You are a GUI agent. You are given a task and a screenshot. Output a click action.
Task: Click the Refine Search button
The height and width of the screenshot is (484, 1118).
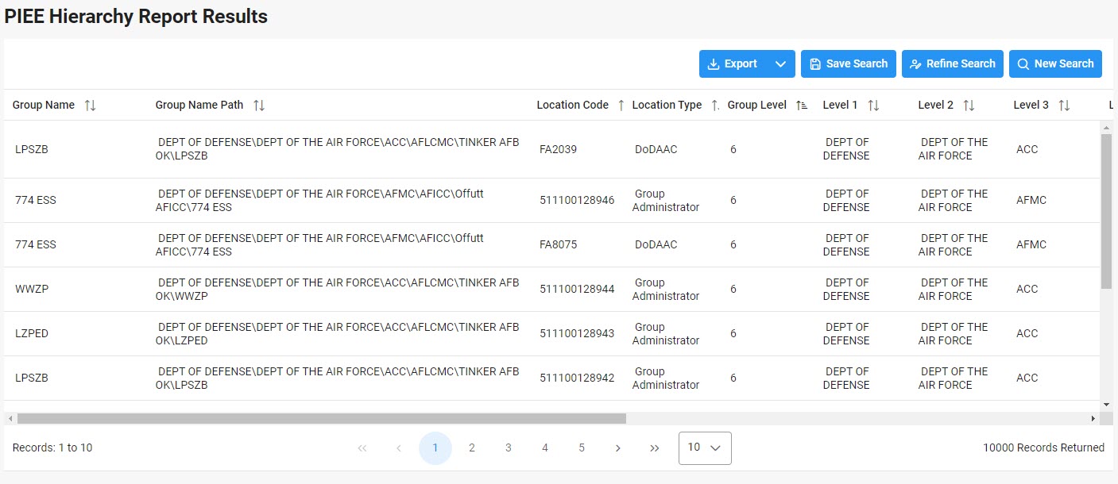coord(952,64)
